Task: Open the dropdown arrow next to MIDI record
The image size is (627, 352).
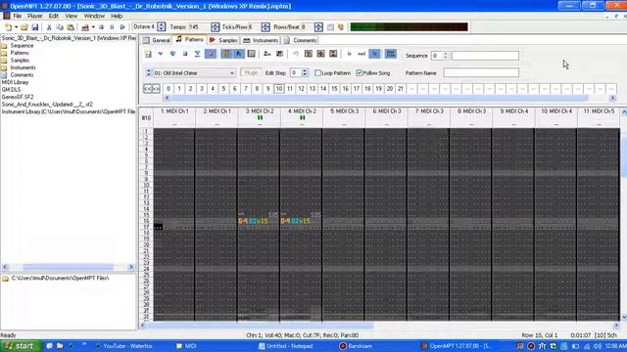Action: tap(93, 27)
